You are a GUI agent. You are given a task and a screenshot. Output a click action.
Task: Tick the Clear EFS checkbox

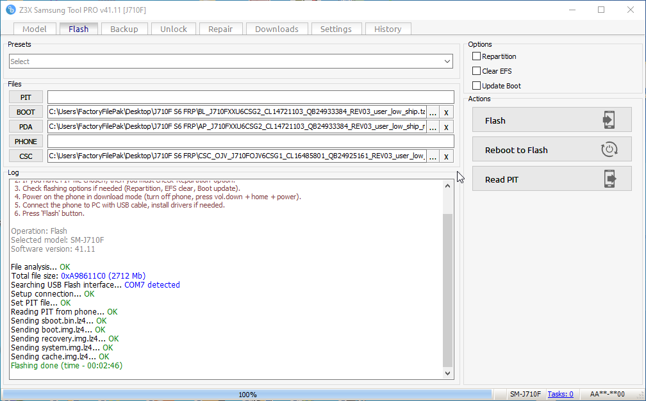(476, 71)
